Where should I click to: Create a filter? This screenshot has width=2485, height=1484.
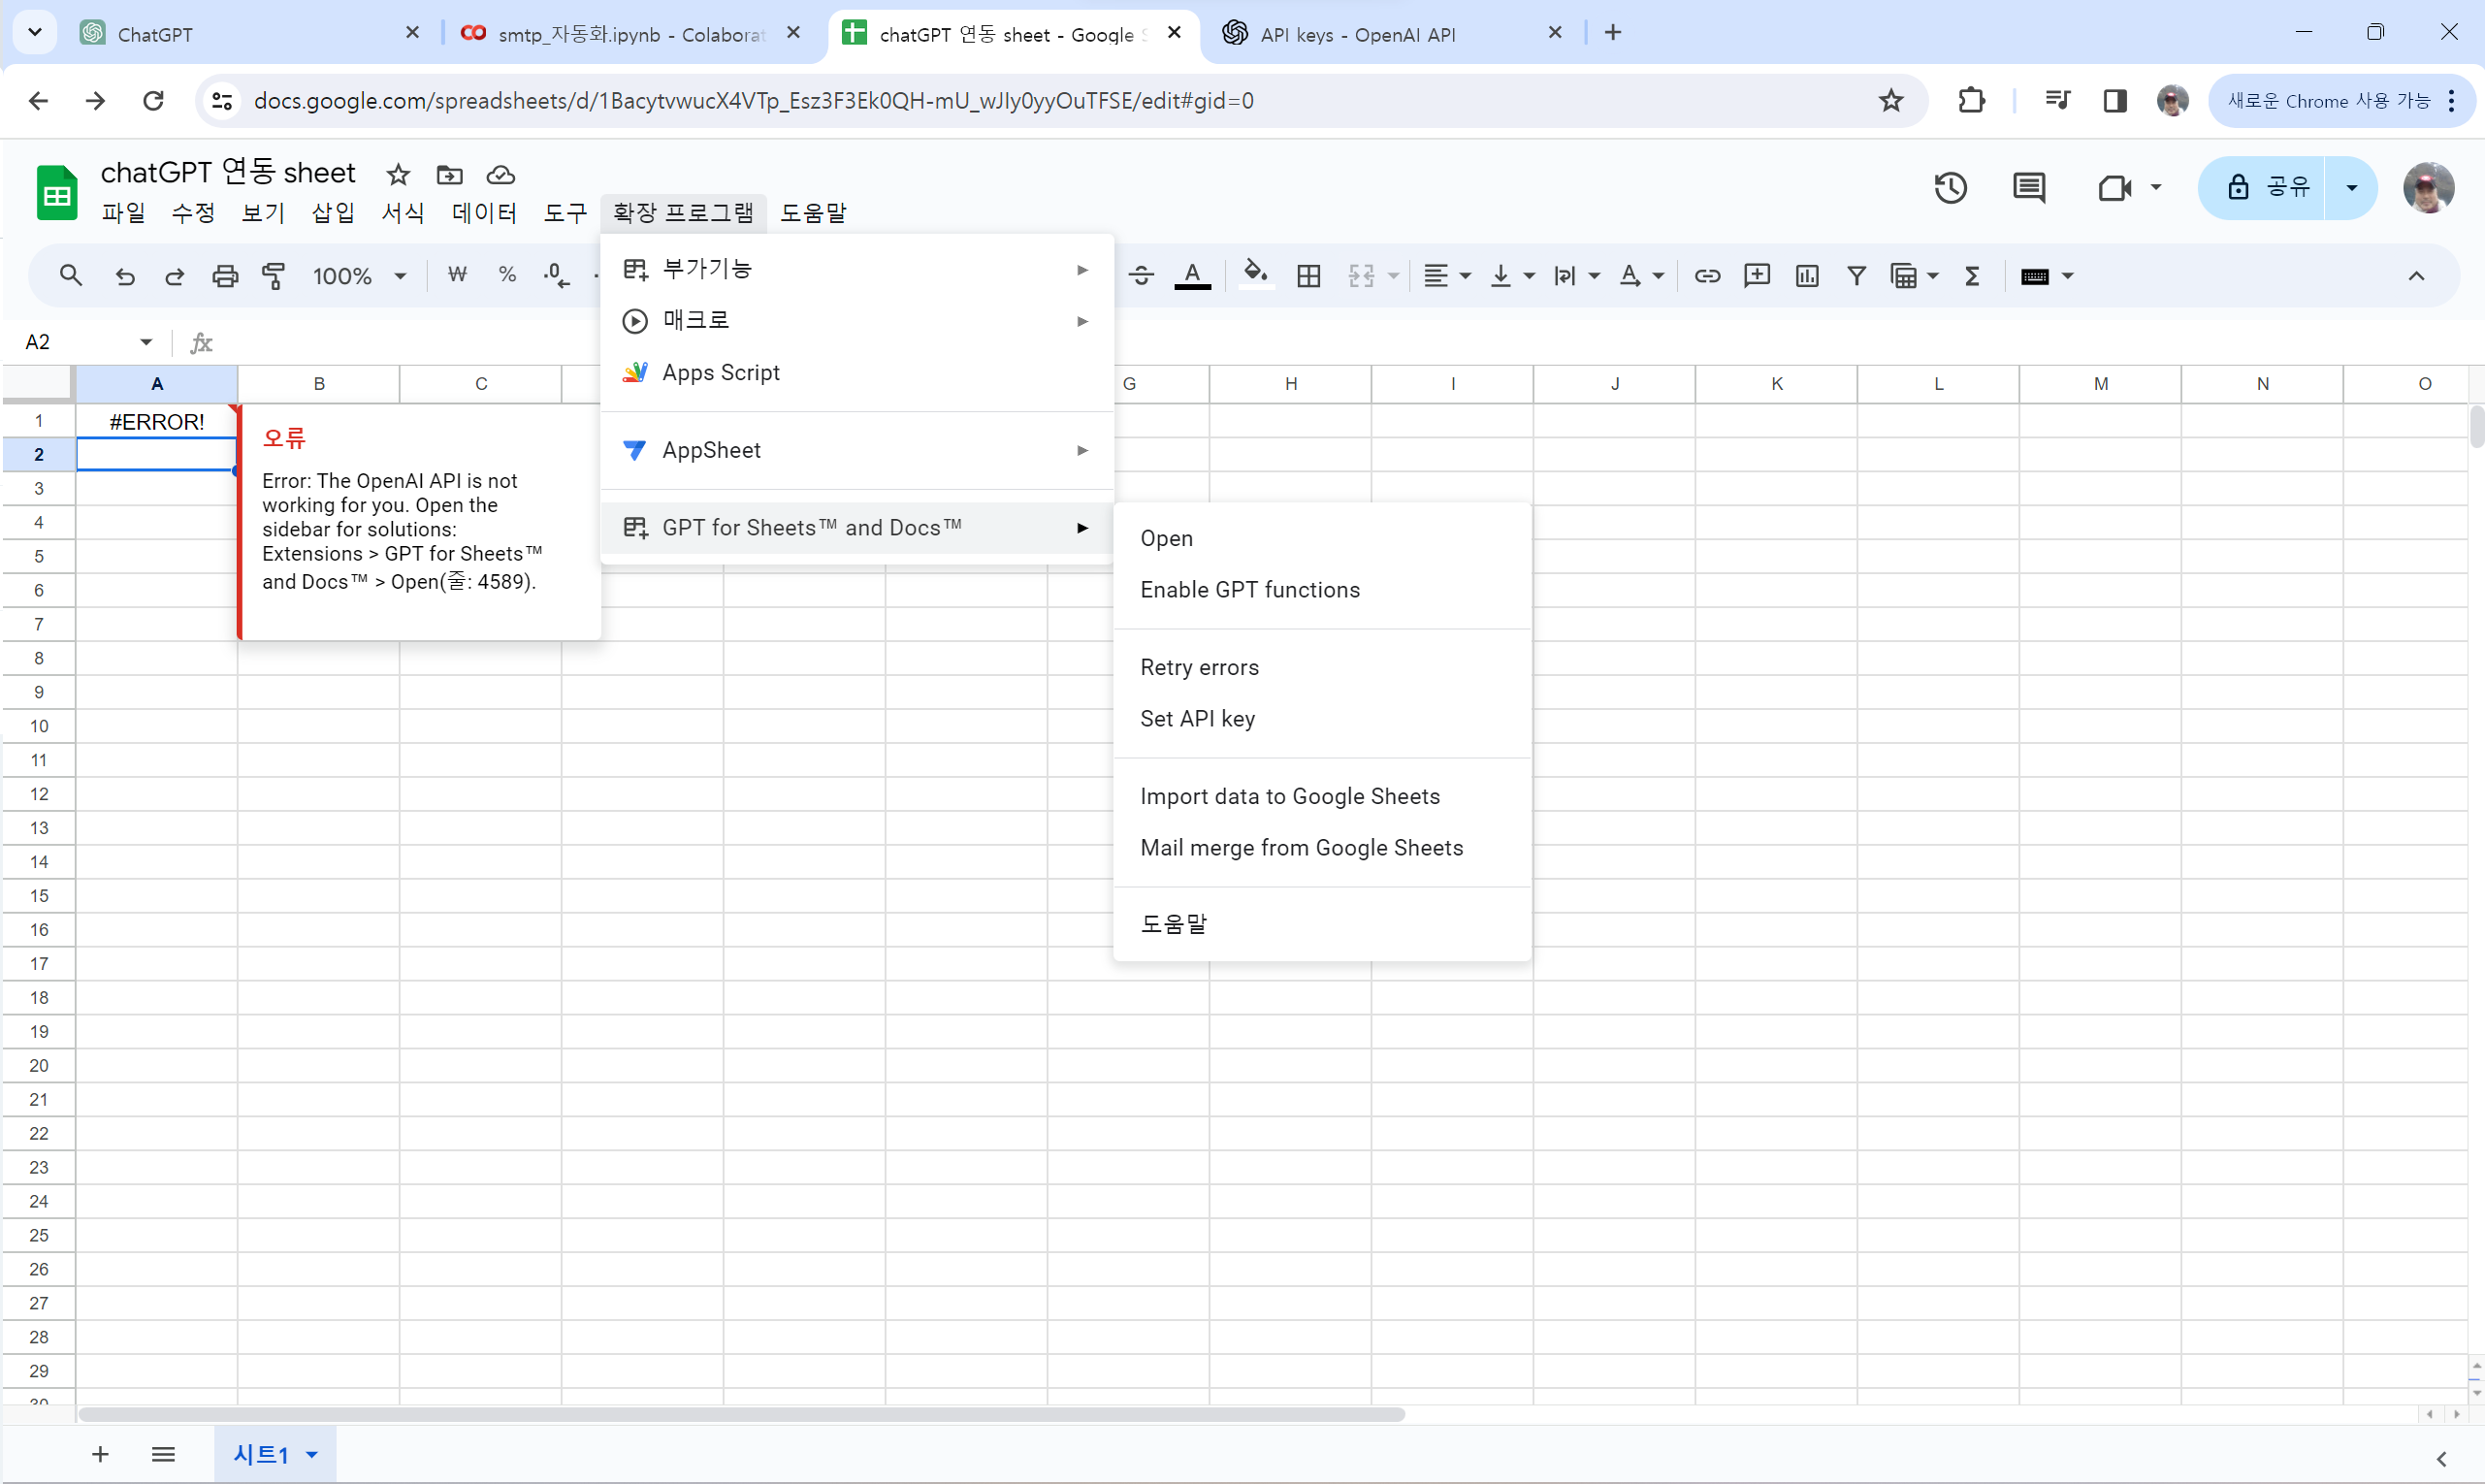click(1856, 276)
